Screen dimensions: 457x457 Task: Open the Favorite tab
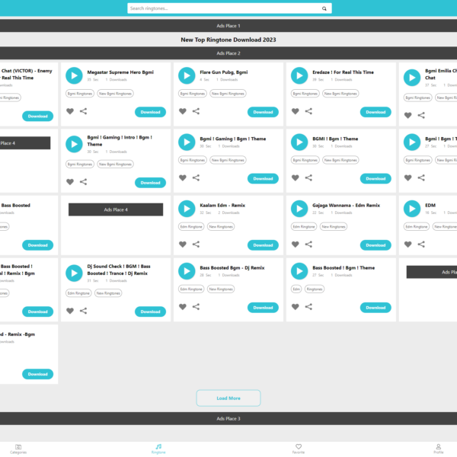[299, 449]
